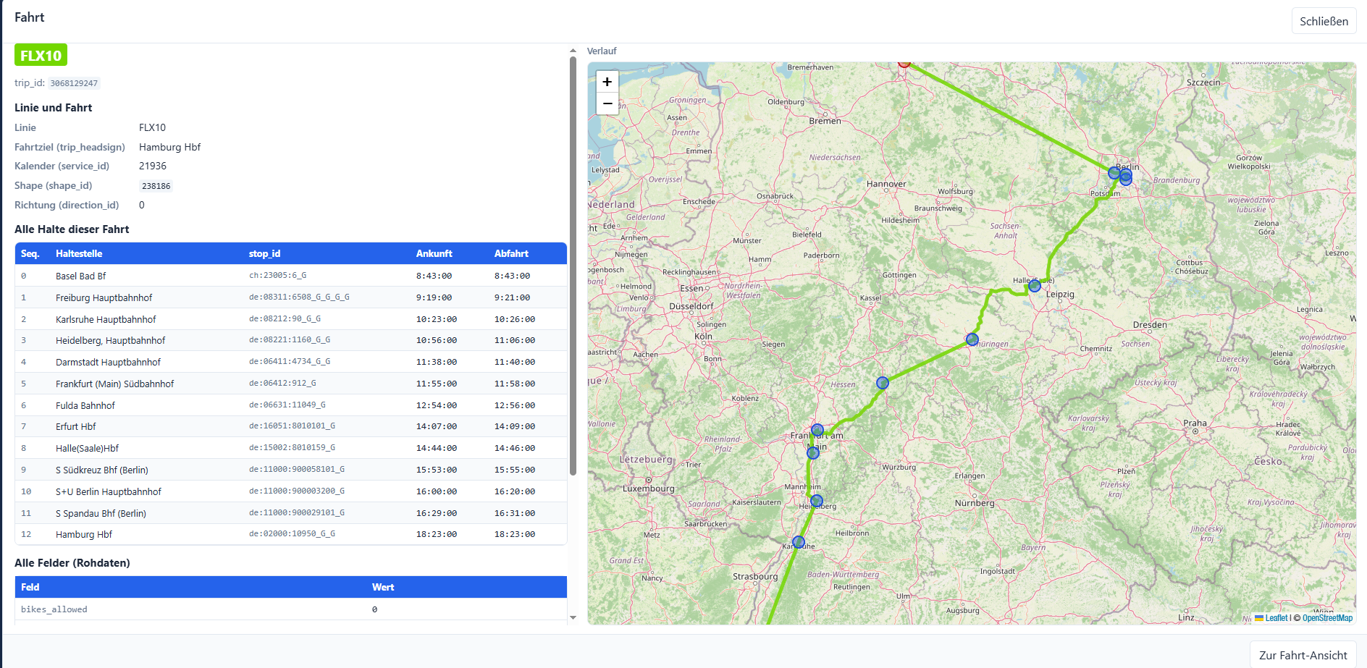Click the scroll-up arrow of details panel
The height and width of the screenshot is (668, 1367).
573,51
